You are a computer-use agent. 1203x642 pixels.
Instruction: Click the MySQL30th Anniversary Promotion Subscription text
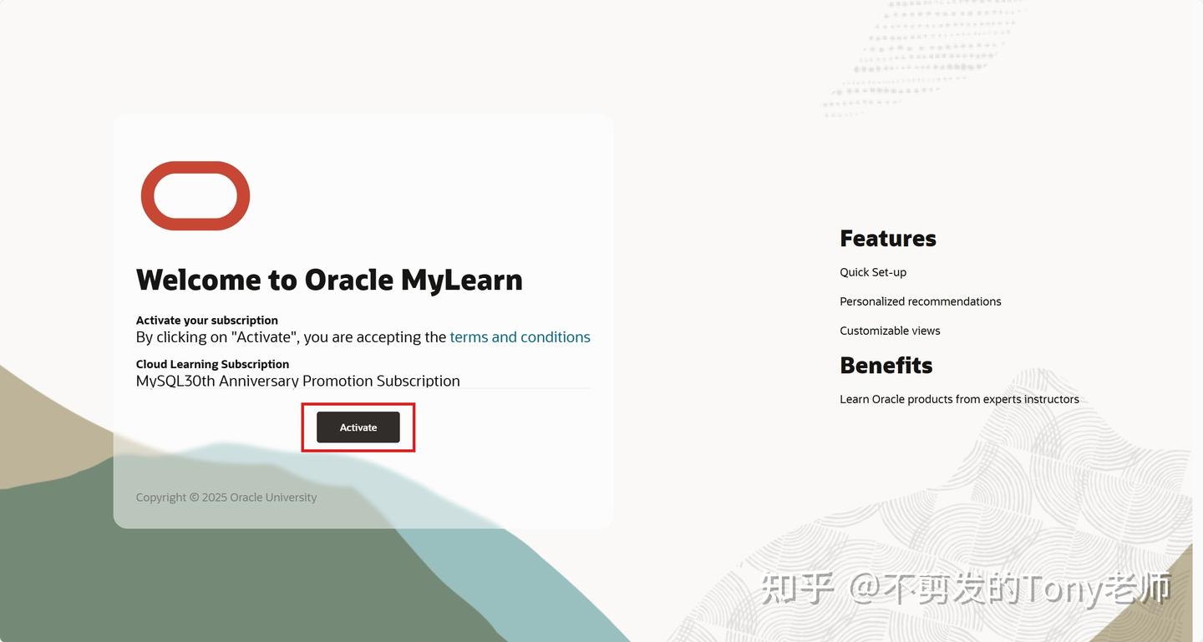(x=298, y=381)
